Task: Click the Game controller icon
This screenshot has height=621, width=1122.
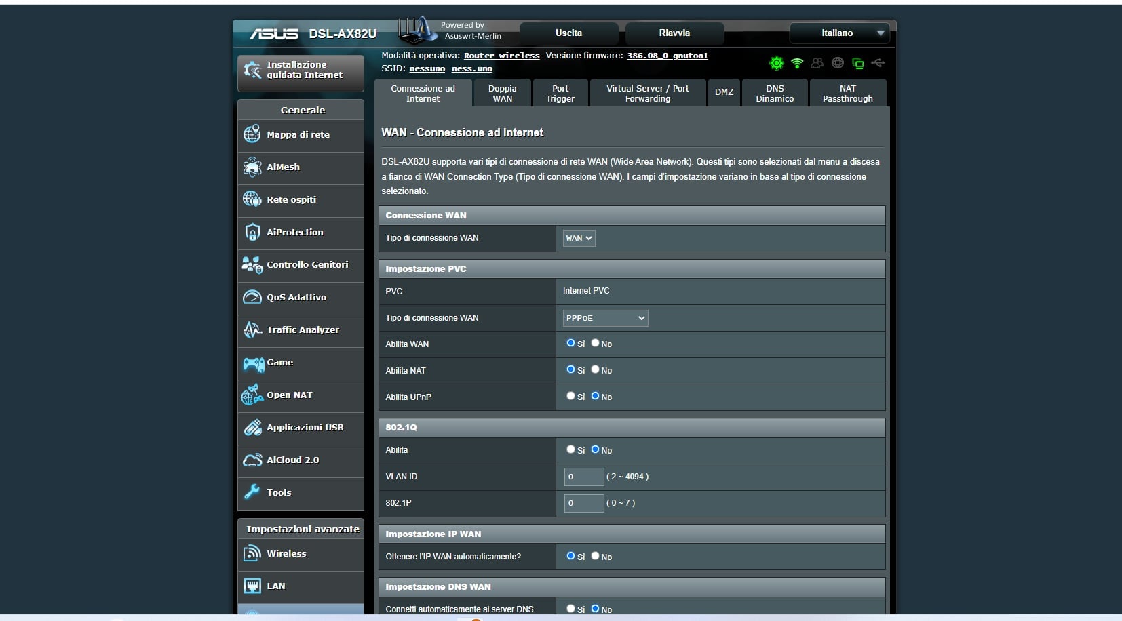Action: pyautogui.click(x=253, y=363)
